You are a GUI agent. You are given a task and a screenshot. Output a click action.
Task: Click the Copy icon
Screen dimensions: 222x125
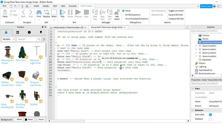pos(11,15)
